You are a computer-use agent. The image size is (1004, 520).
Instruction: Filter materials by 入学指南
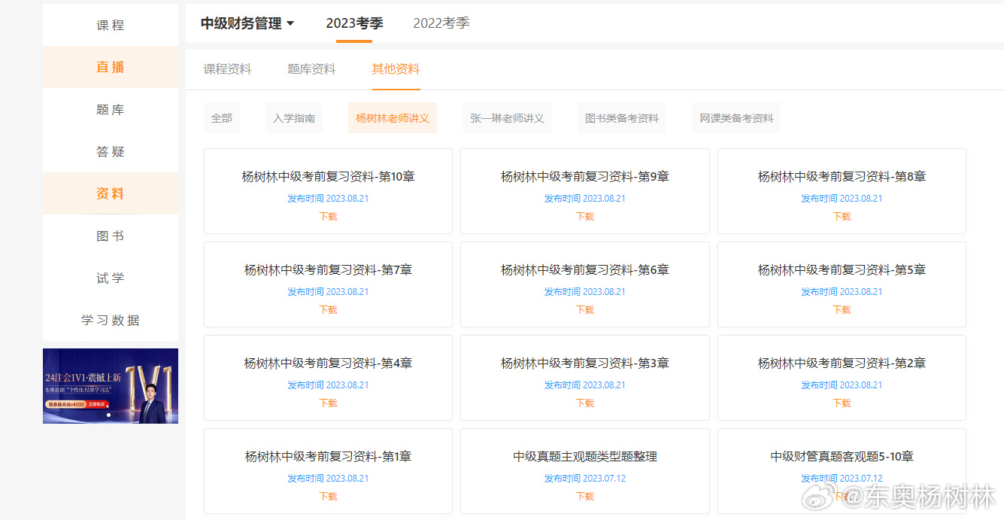pyautogui.click(x=293, y=117)
